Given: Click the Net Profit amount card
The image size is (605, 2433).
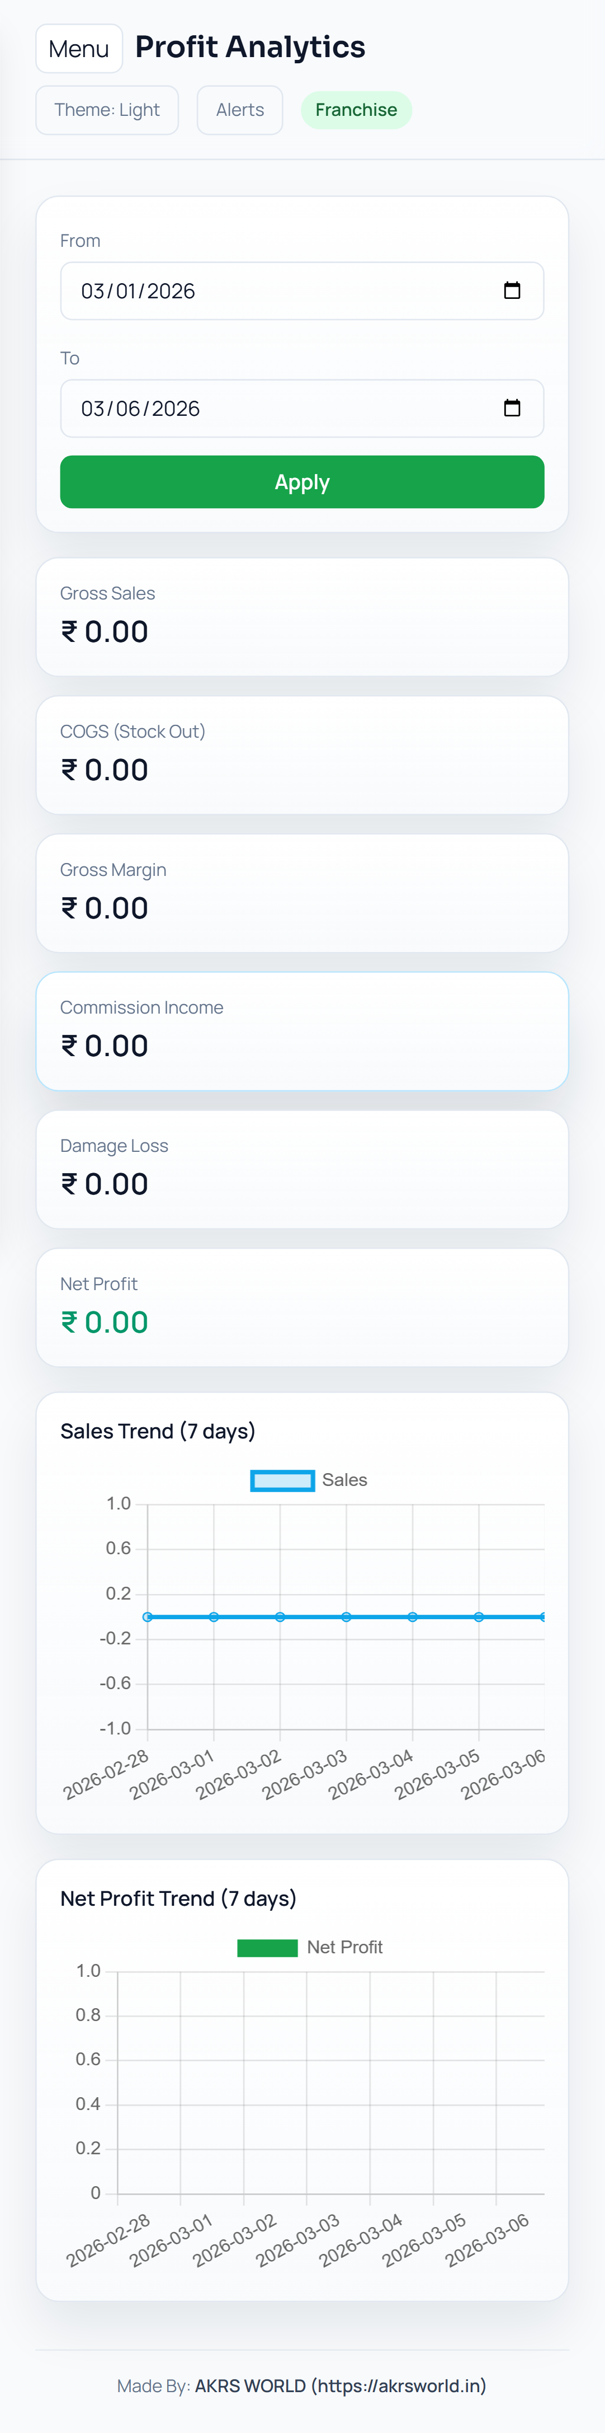Looking at the screenshot, I should click(x=302, y=1307).
